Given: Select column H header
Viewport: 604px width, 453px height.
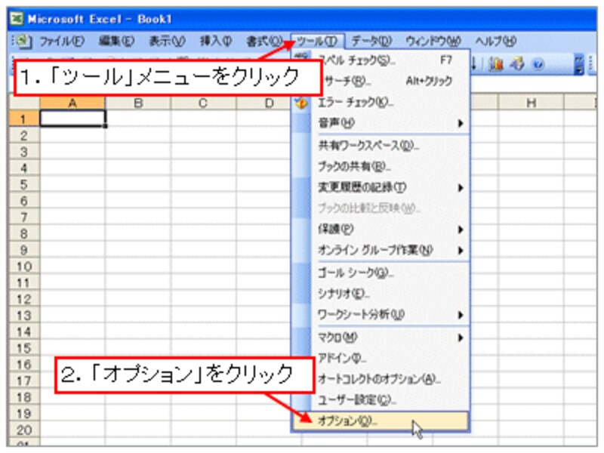Looking at the screenshot, I should tap(532, 103).
